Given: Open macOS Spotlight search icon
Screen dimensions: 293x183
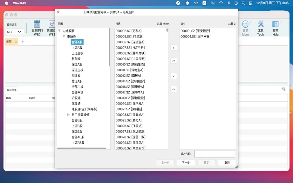Looking at the screenshot, I should coord(243,3).
